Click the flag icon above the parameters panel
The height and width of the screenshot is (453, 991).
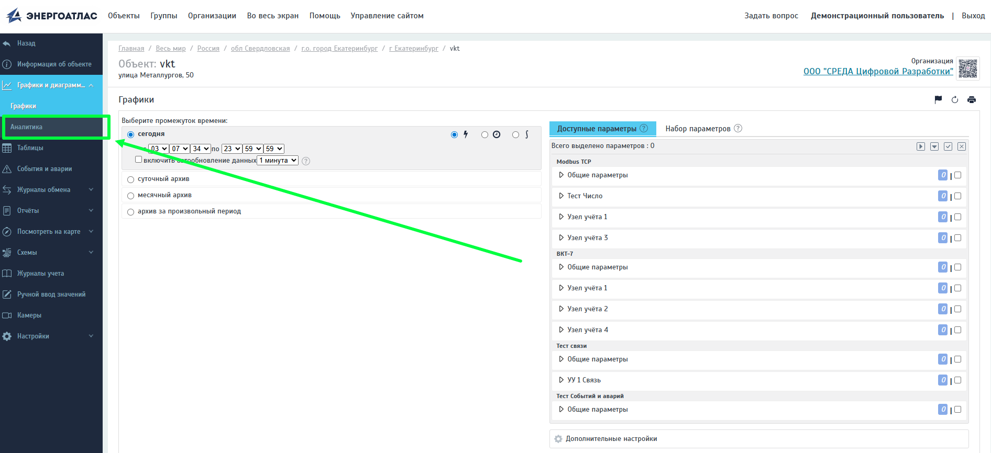938,100
